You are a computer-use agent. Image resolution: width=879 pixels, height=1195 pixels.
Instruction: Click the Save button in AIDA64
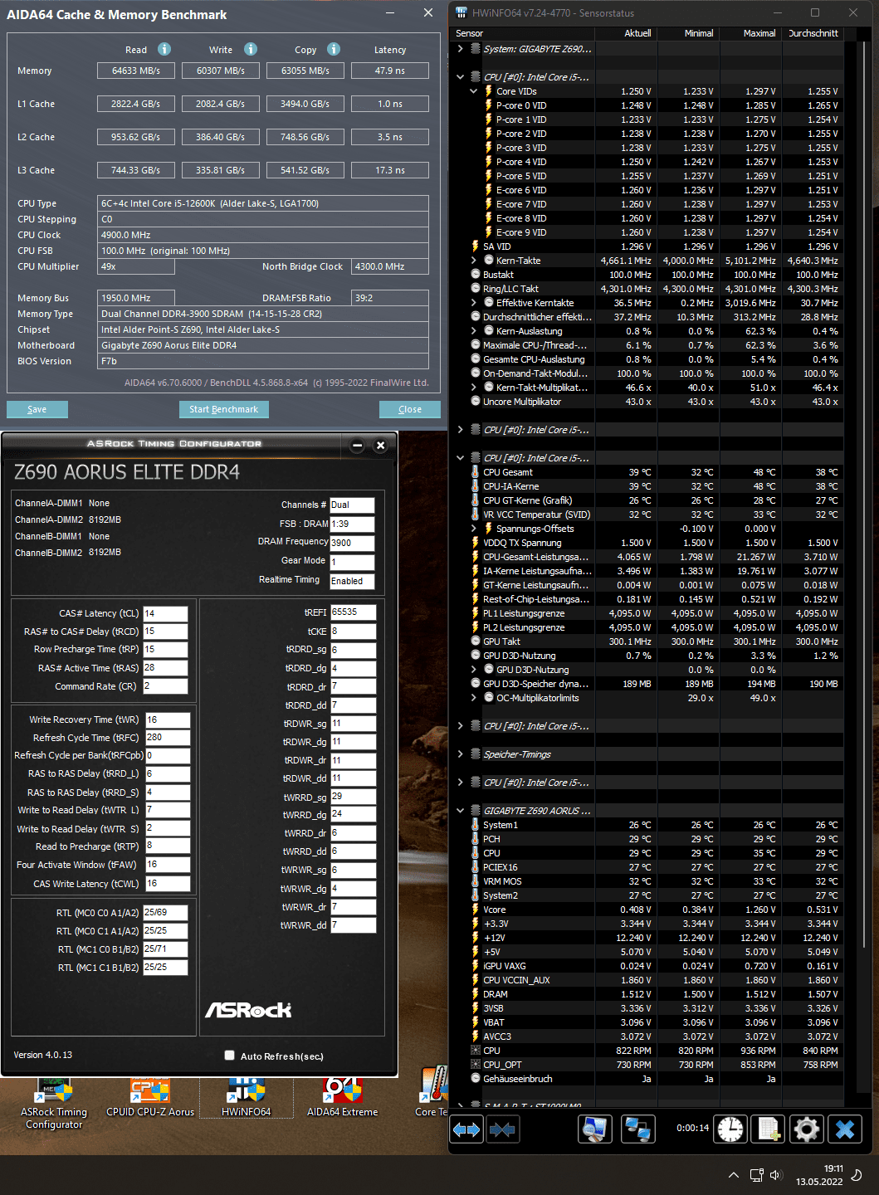(x=37, y=409)
